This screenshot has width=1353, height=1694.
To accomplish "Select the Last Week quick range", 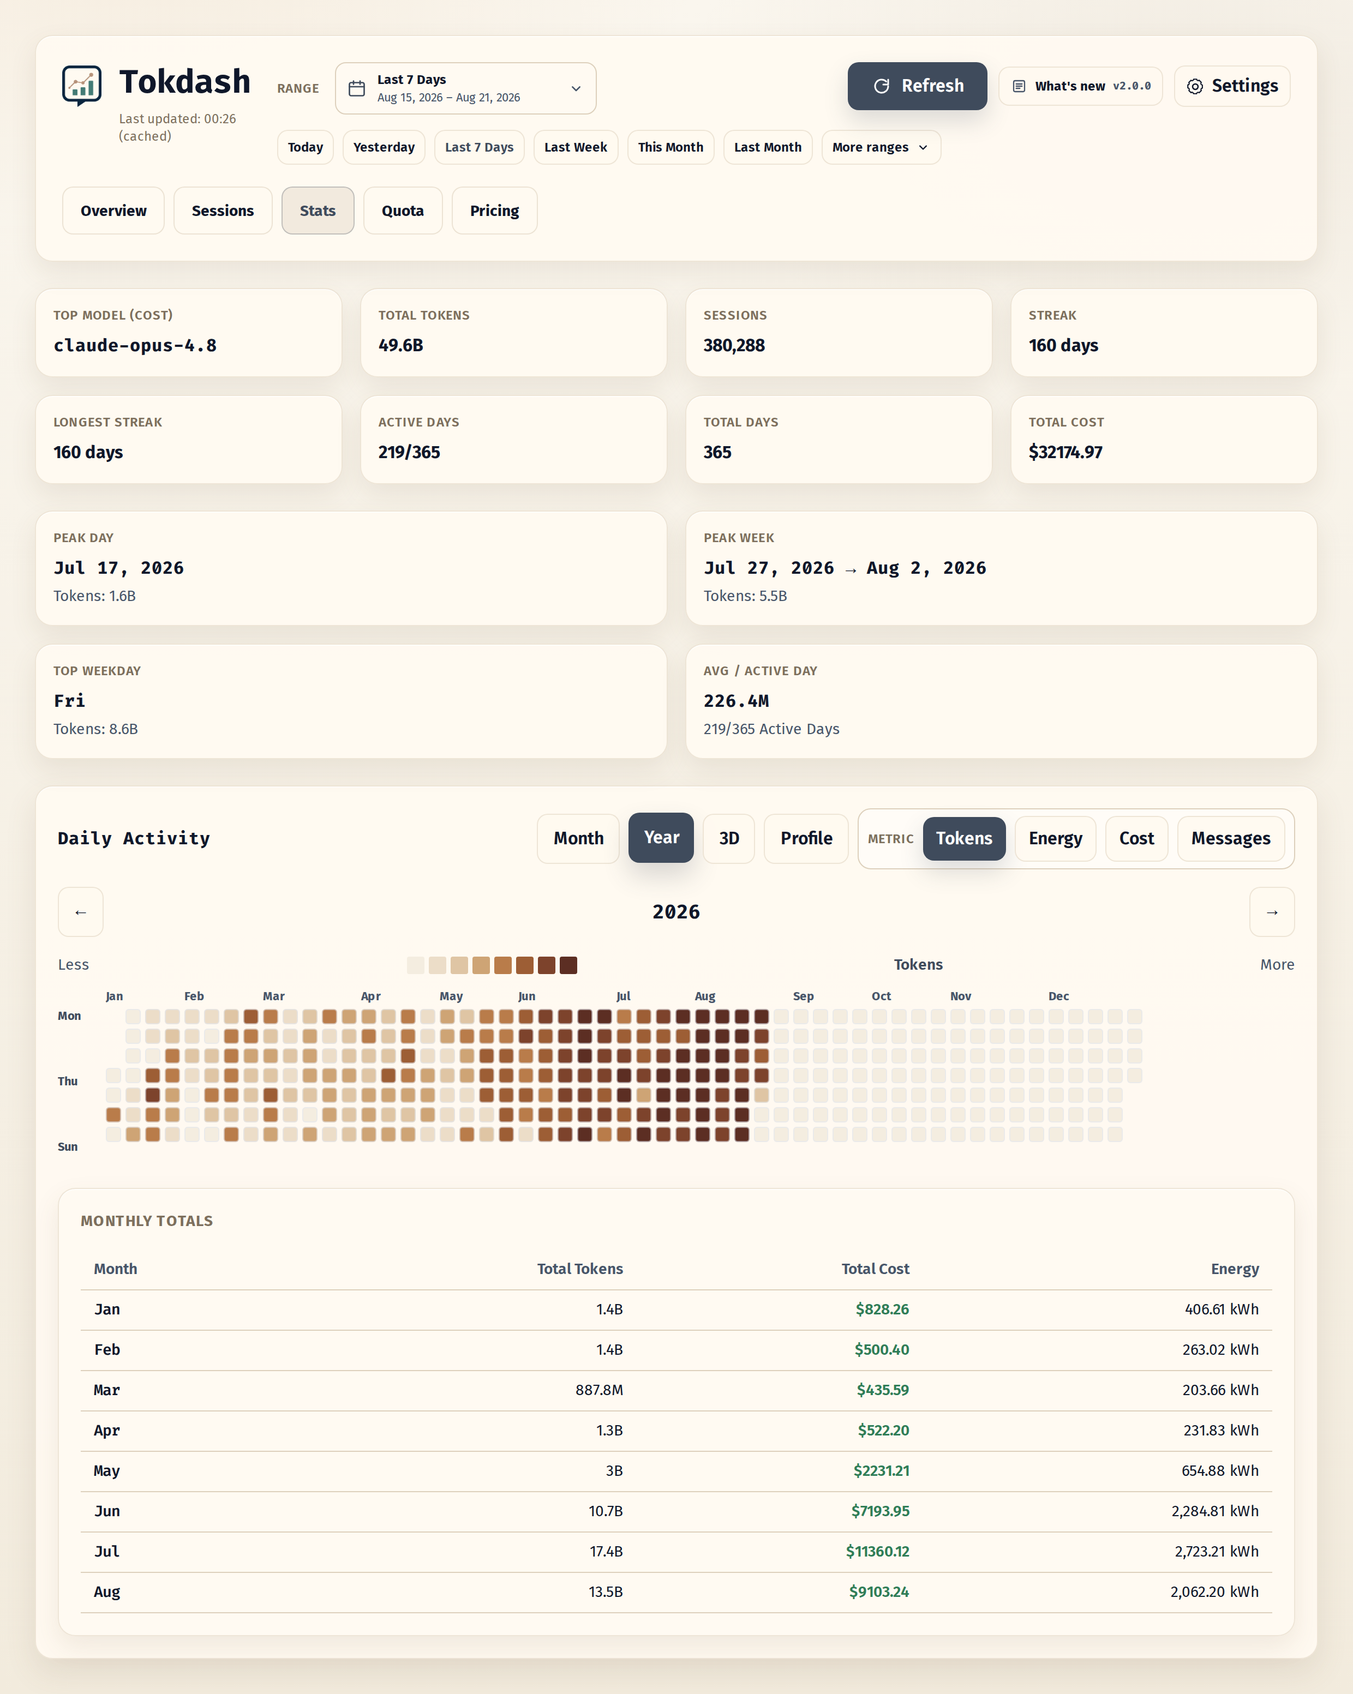I will click(576, 147).
